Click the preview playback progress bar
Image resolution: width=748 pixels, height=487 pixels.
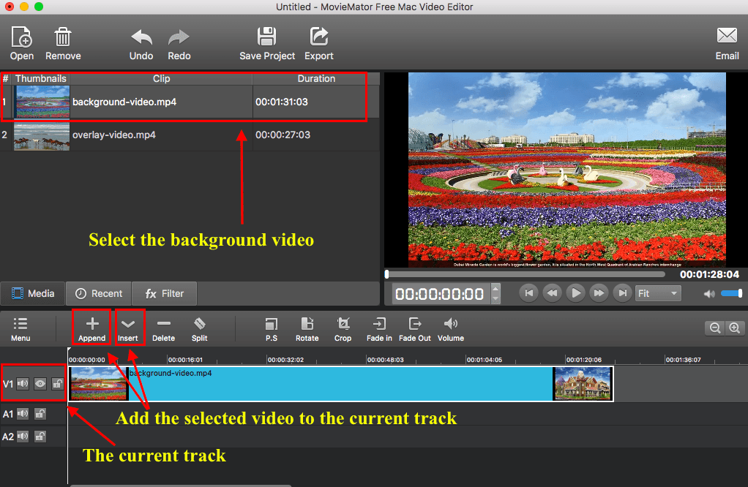point(525,274)
